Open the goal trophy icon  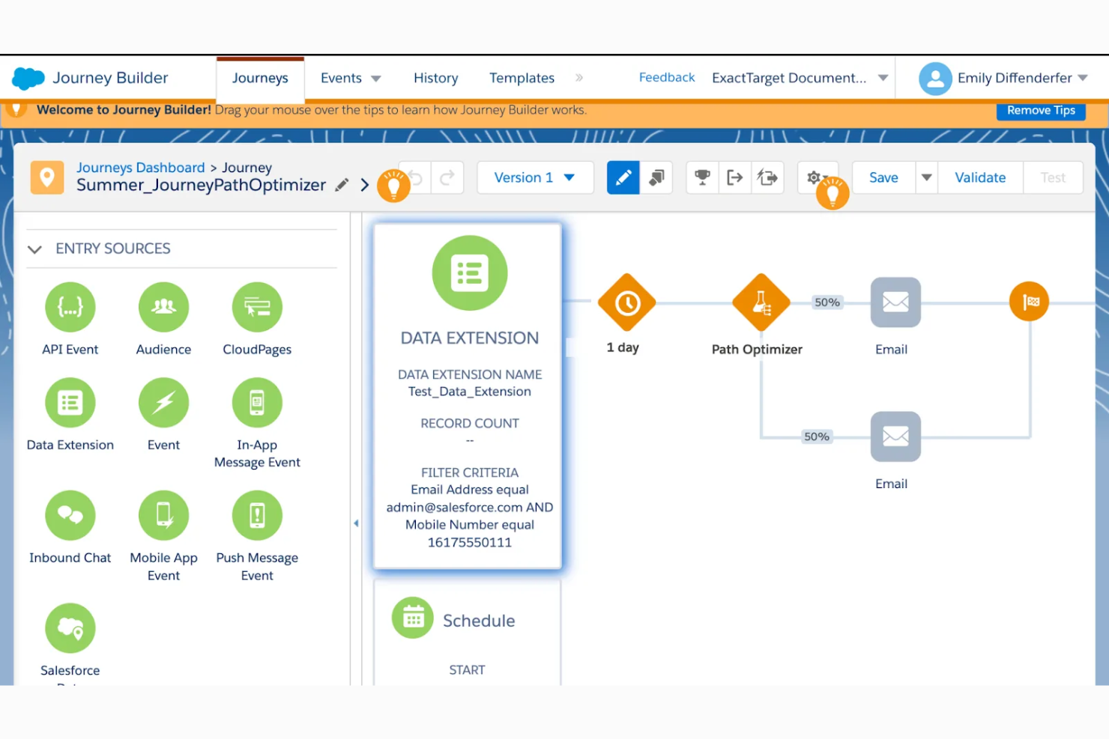tap(703, 178)
